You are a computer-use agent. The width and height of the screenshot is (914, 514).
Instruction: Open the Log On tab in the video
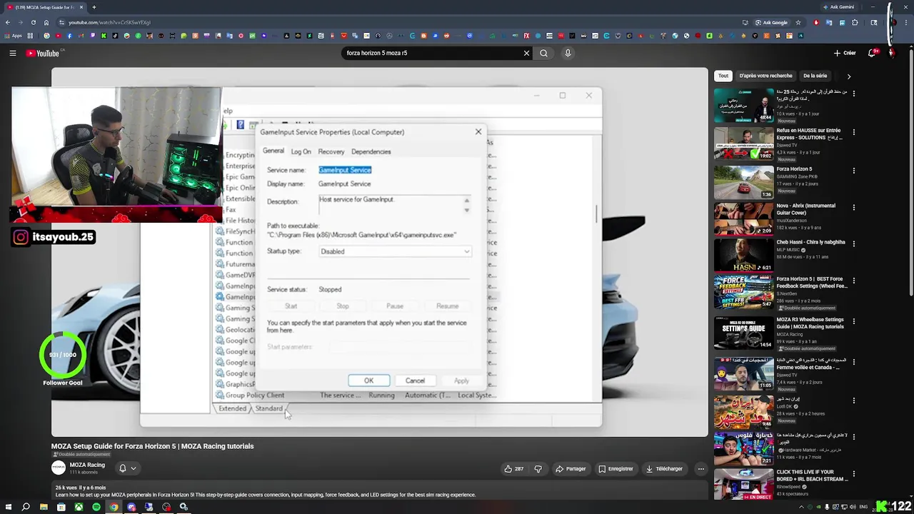(x=301, y=151)
